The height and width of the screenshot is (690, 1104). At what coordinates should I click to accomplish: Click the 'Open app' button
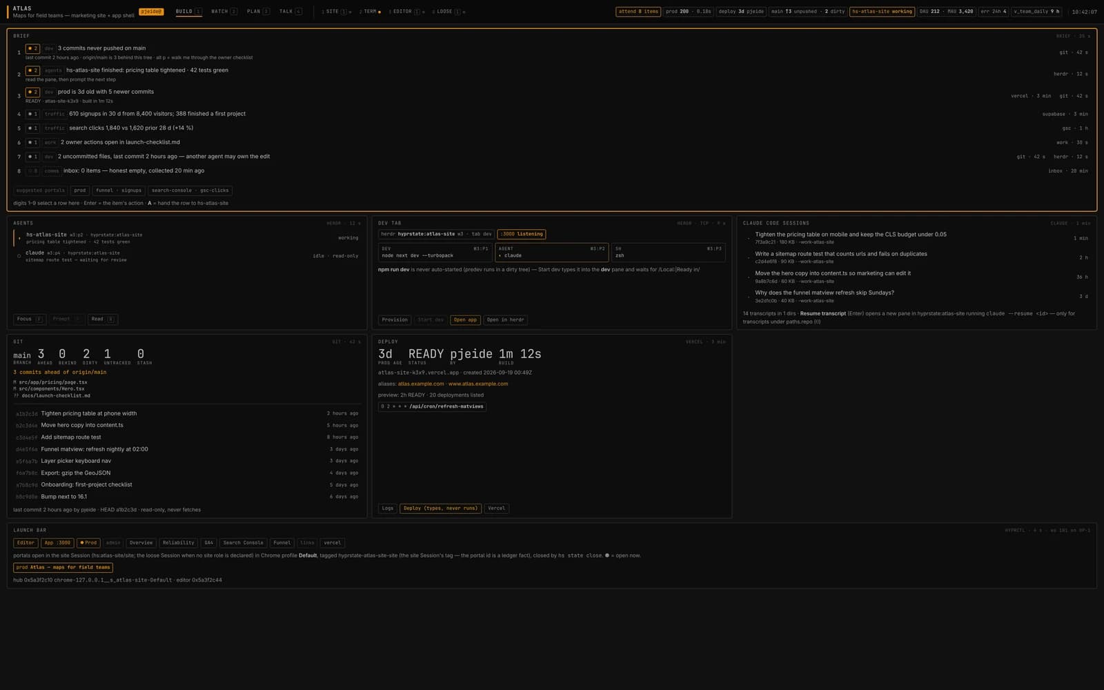(x=465, y=320)
